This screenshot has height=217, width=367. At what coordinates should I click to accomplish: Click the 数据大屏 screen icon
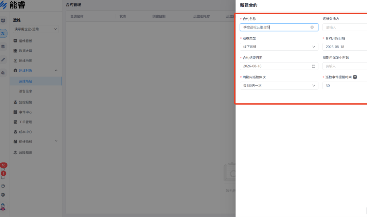(x=16, y=51)
